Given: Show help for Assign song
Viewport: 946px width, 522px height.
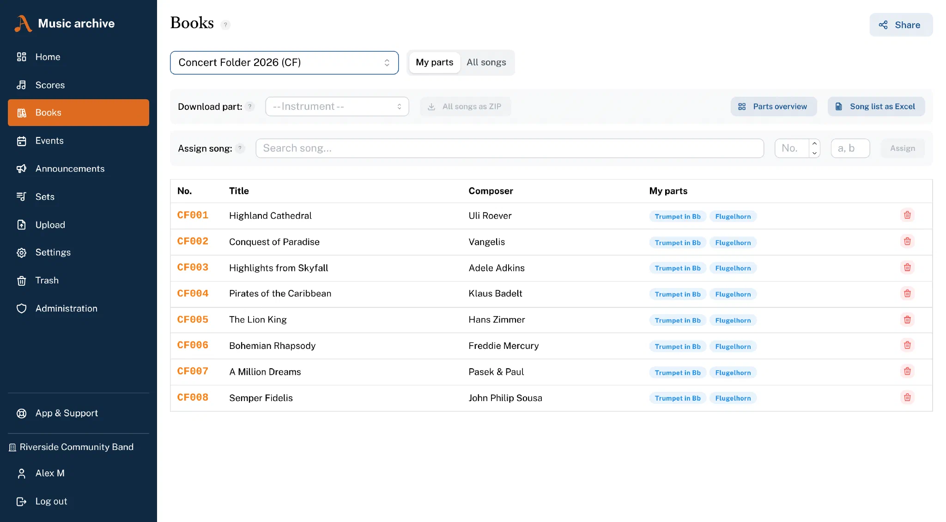Looking at the screenshot, I should (240, 148).
